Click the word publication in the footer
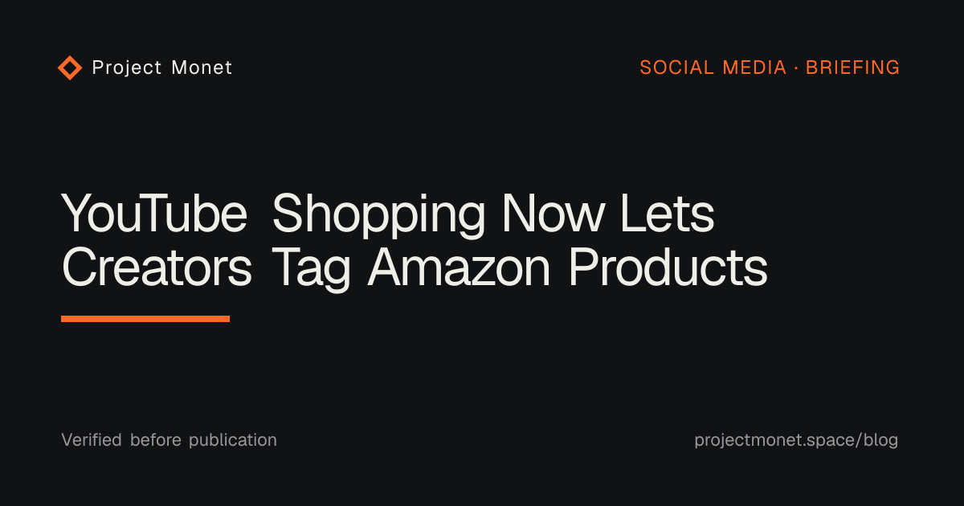This screenshot has height=506, width=964. pos(233,441)
